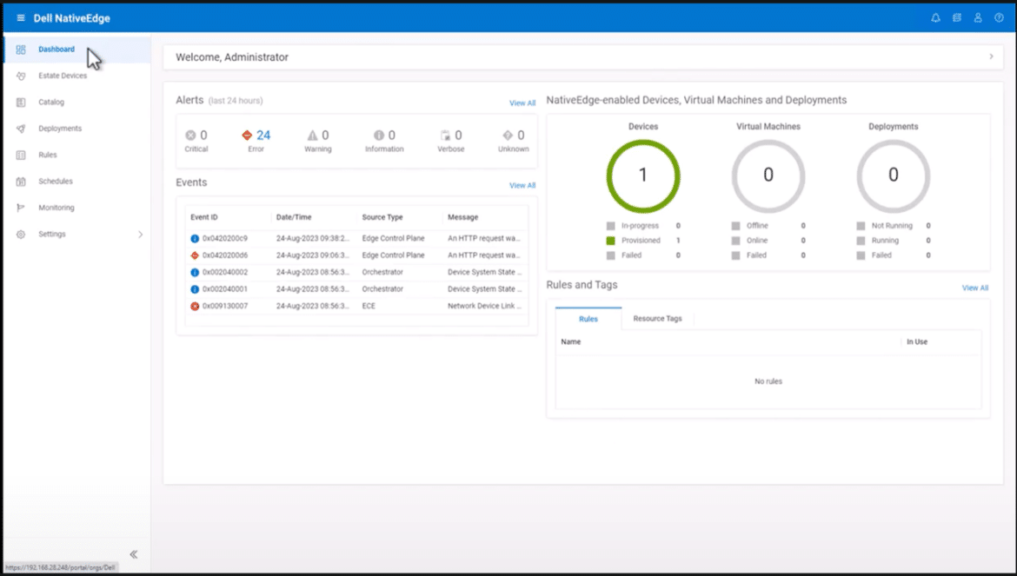Image resolution: width=1017 pixels, height=576 pixels.
Task: Expand the Welcome, Administrator banner chevron
Action: tap(991, 57)
